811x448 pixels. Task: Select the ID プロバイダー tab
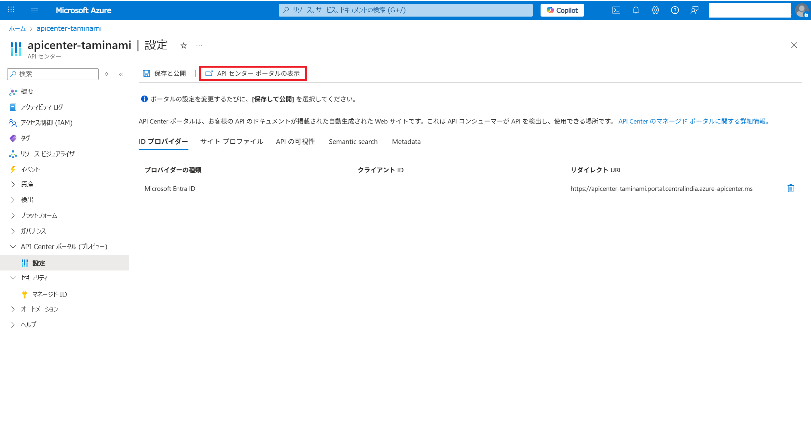[x=163, y=142]
